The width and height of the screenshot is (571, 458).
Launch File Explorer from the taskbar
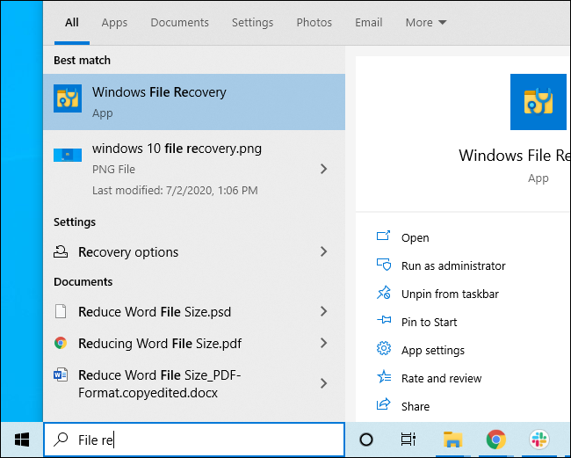(x=452, y=440)
